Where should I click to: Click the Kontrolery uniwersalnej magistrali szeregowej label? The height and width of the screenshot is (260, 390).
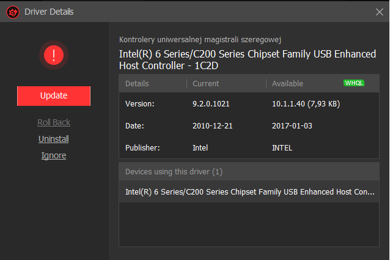(x=201, y=40)
